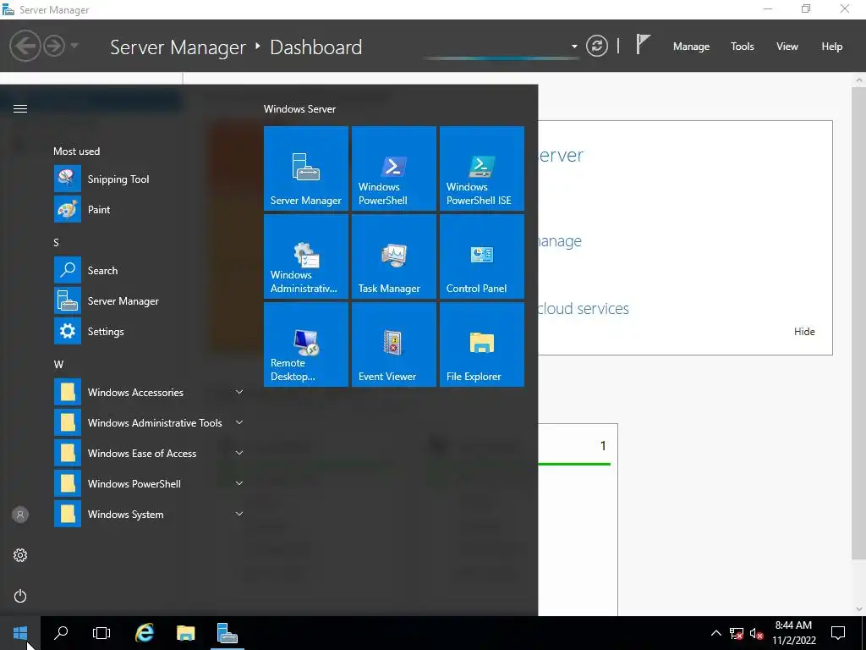Screen dimensions: 866x650
Task: Expand the Start menu hamburger button
Action: 20,108
